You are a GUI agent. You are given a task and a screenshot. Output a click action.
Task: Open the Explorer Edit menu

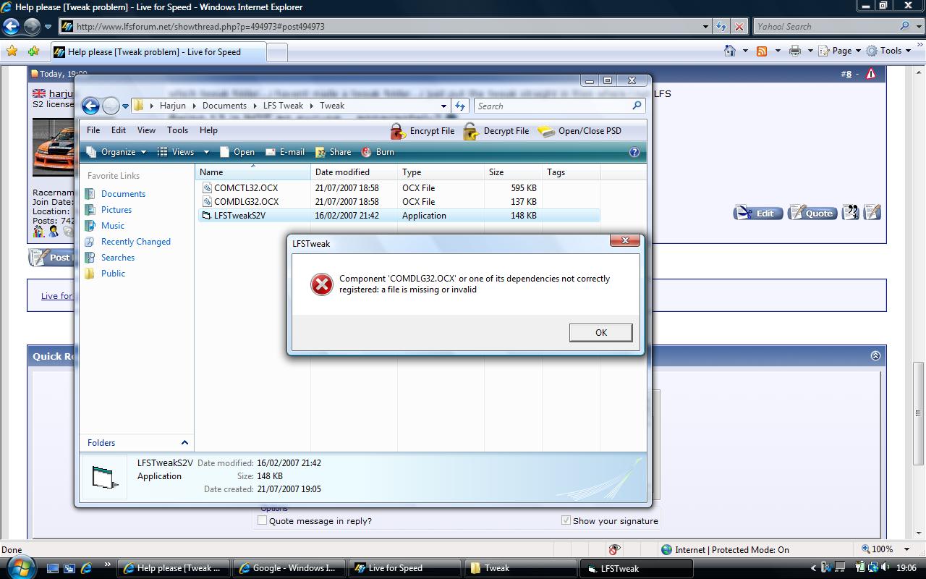tap(119, 130)
